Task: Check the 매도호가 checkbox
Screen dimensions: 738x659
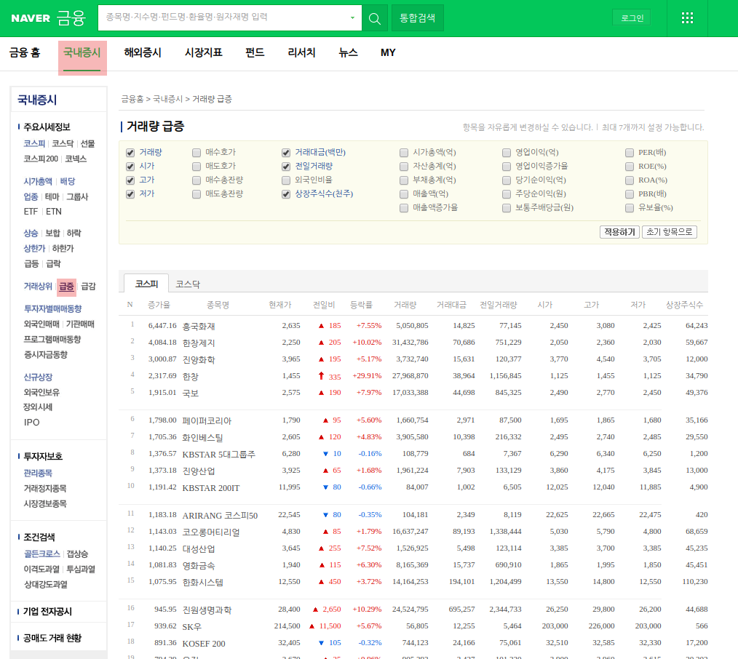Action: point(197,167)
